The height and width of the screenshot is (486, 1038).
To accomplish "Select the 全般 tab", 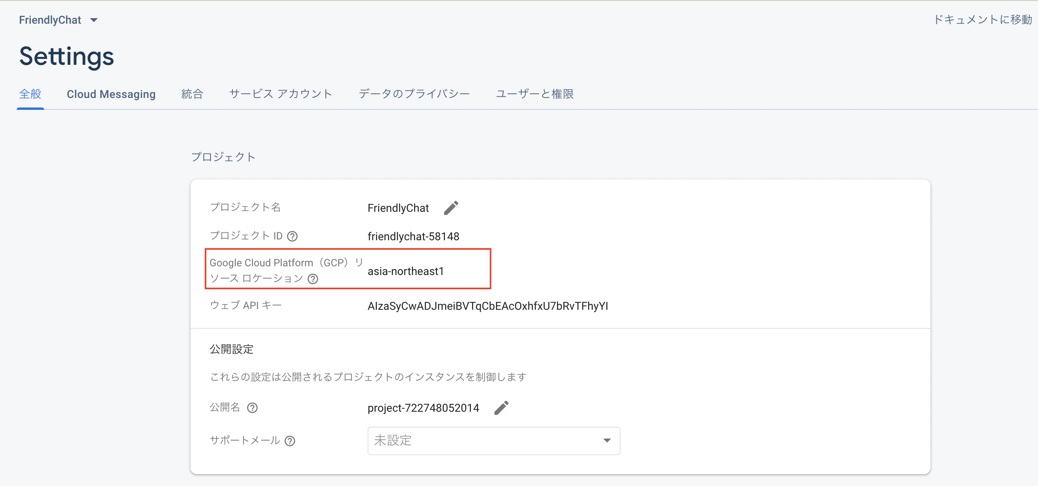I will (x=30, y=94).
